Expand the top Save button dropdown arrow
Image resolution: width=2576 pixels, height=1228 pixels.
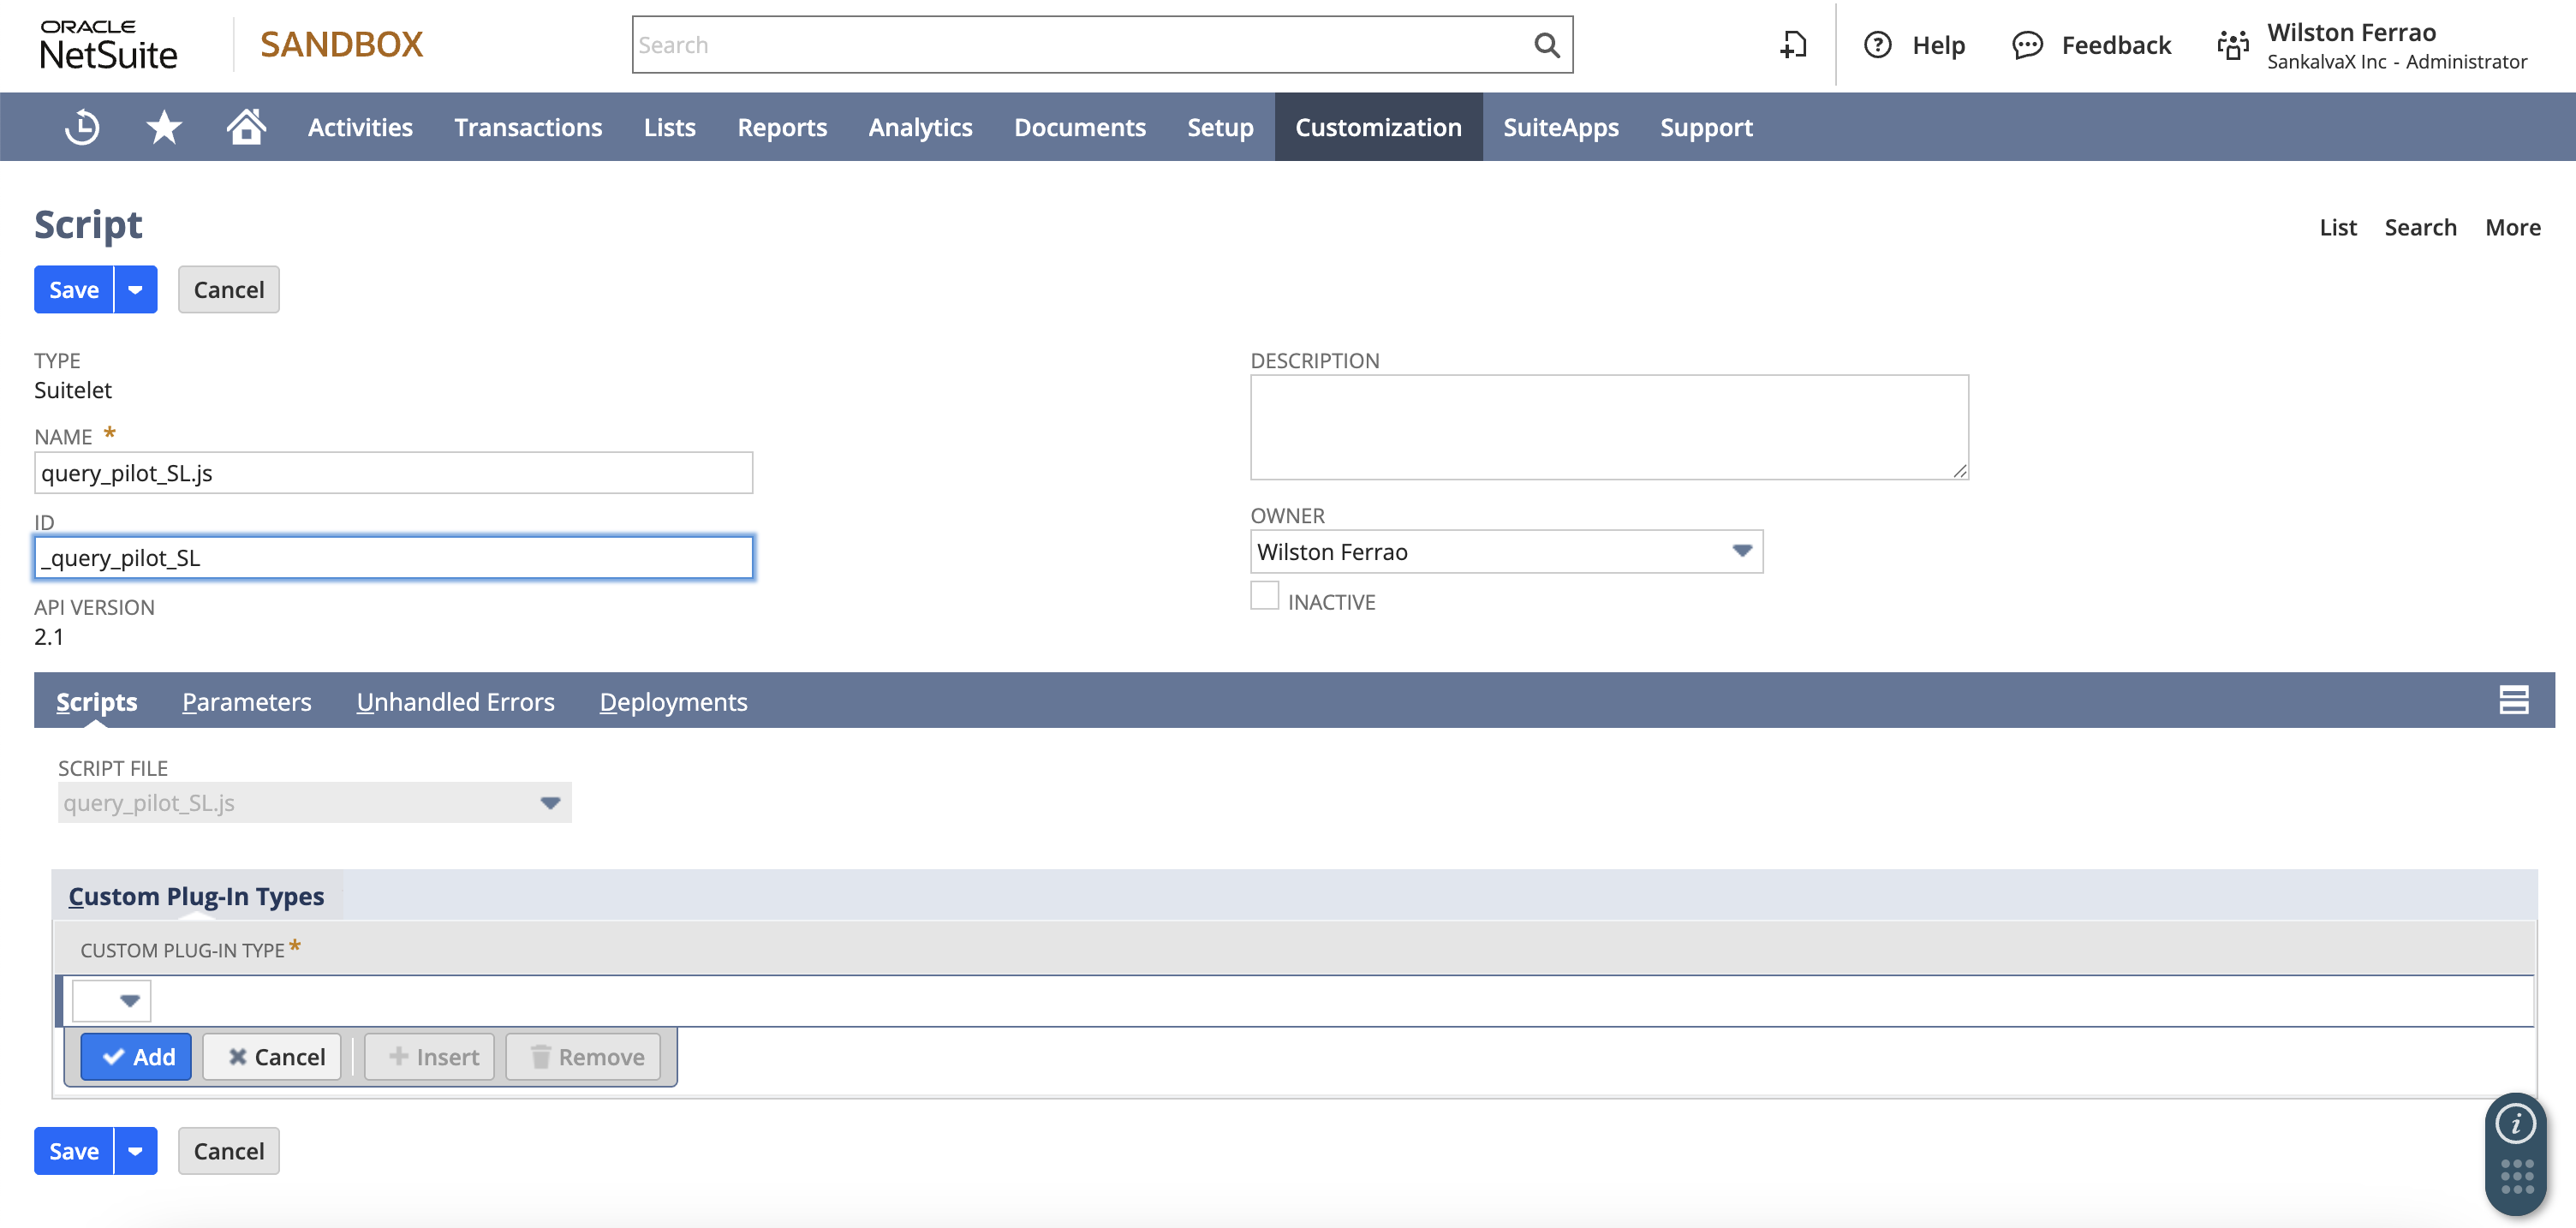[x=136, y=290]
